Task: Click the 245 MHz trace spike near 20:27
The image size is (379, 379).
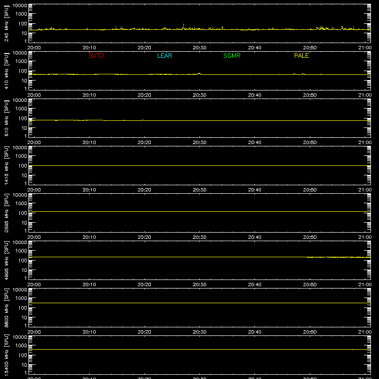Action: pyautogui.click(x=183, y=26)
